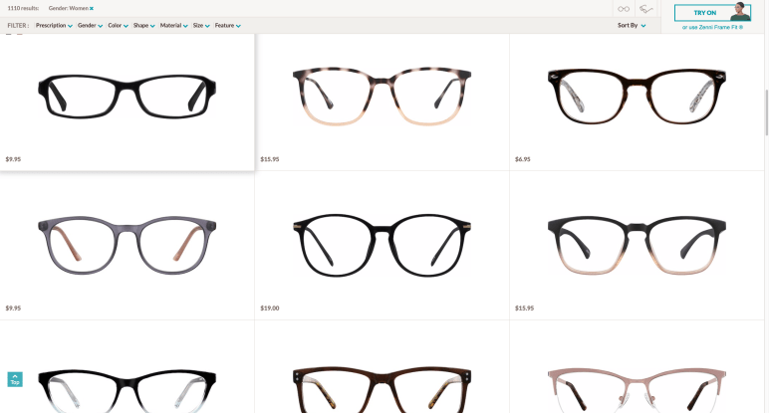The image size is (769, 413).
Task: Open the gray translucent glasses with tan temples
Action: coord(128,245)
